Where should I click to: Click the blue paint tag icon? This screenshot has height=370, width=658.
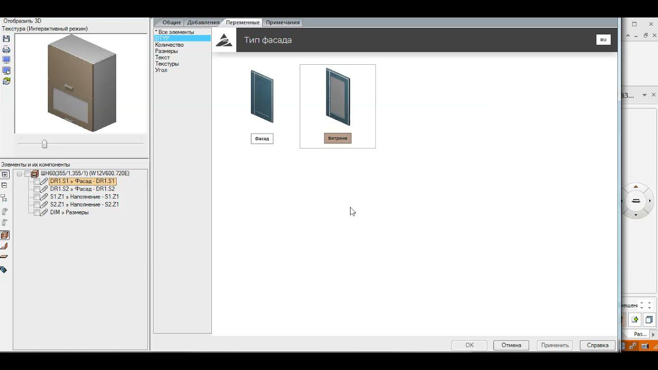click(x=4, y=269)
